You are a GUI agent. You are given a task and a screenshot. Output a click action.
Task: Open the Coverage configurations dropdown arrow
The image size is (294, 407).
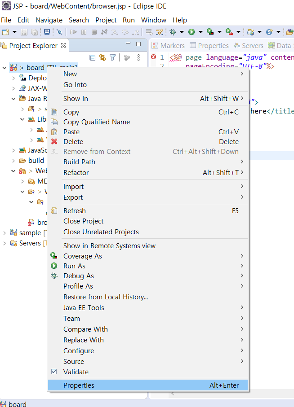[219, 32]
